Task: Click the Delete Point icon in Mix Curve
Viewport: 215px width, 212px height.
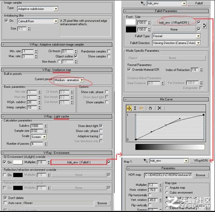Action: pos(150,108)
